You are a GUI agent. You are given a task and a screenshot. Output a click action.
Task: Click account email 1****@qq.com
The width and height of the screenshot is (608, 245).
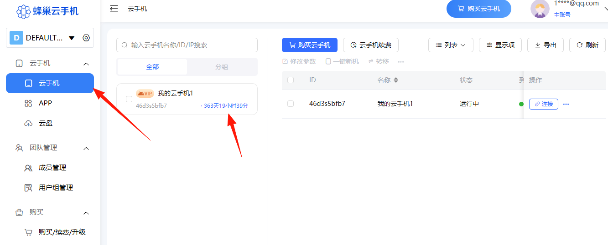(x=576, y=3)
